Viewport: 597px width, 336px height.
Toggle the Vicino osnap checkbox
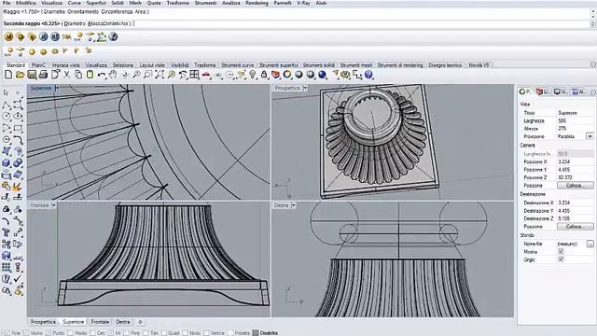[x=26, y=333]
